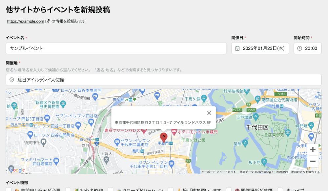Zoom out on the map
Screen dimensions: 328x191
point(313,161)
